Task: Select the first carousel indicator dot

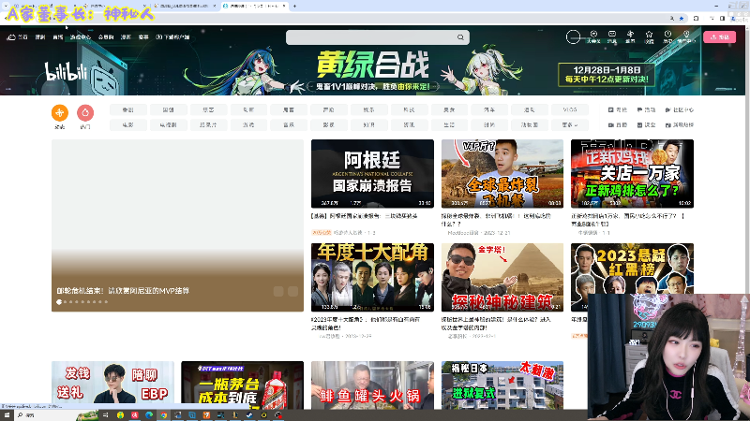Action: click(x=59, y=301)
